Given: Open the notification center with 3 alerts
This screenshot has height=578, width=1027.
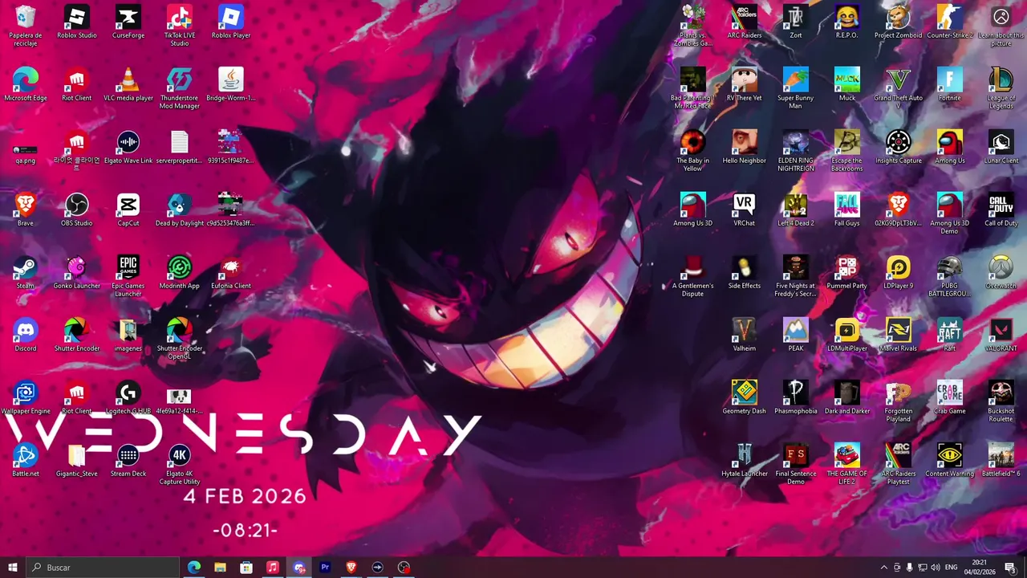Looking at the screenshot, I should pyautogui.click(x=1010, y=568).
